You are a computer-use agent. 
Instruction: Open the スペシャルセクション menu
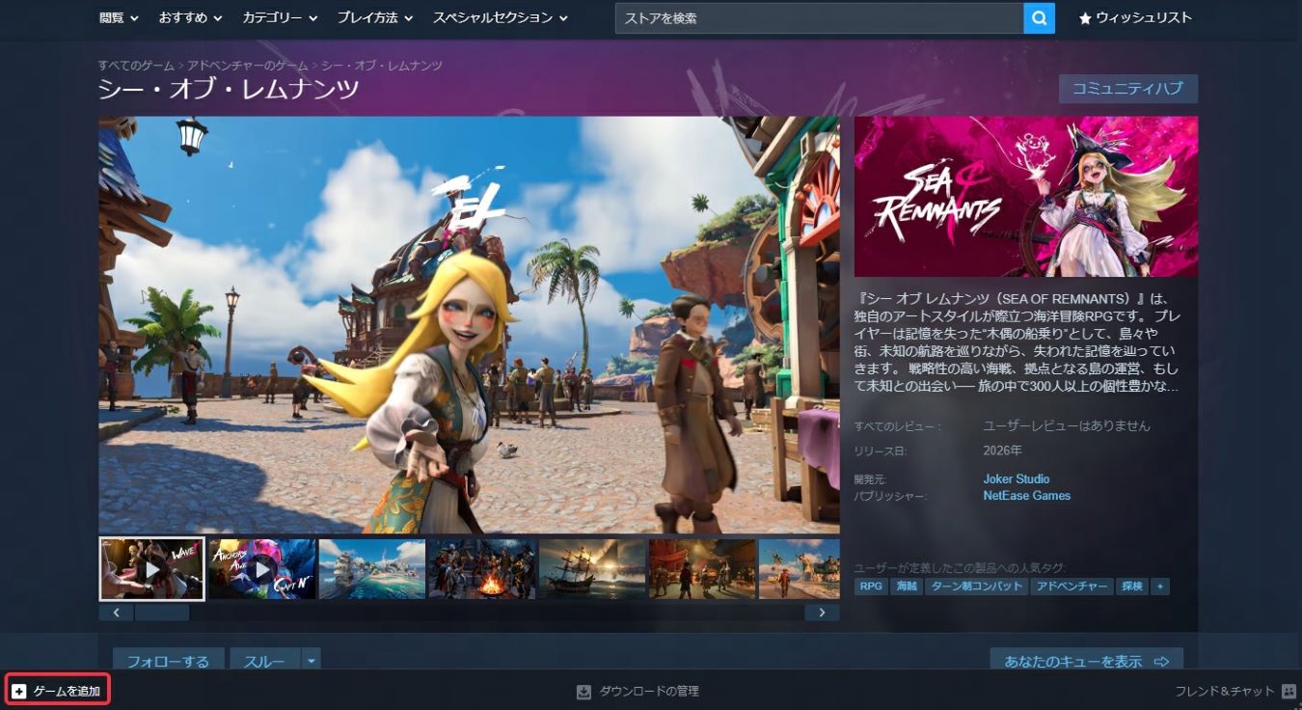click(500, 18)
